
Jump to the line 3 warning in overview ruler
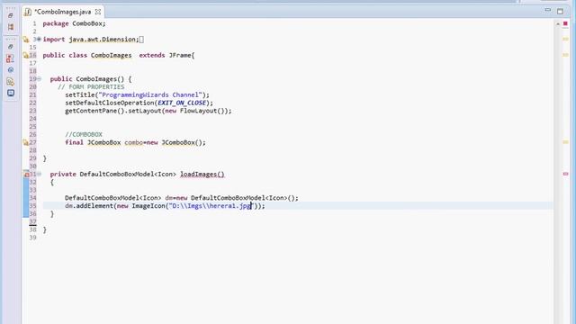click(565, 39)
